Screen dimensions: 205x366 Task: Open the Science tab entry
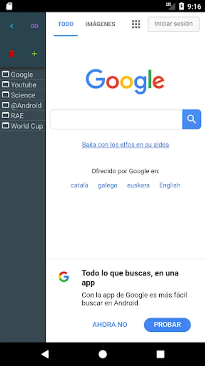tap(23, 95)
